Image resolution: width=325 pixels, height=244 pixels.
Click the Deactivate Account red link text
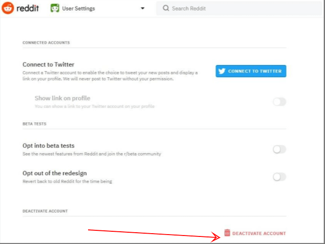[259, 233]
